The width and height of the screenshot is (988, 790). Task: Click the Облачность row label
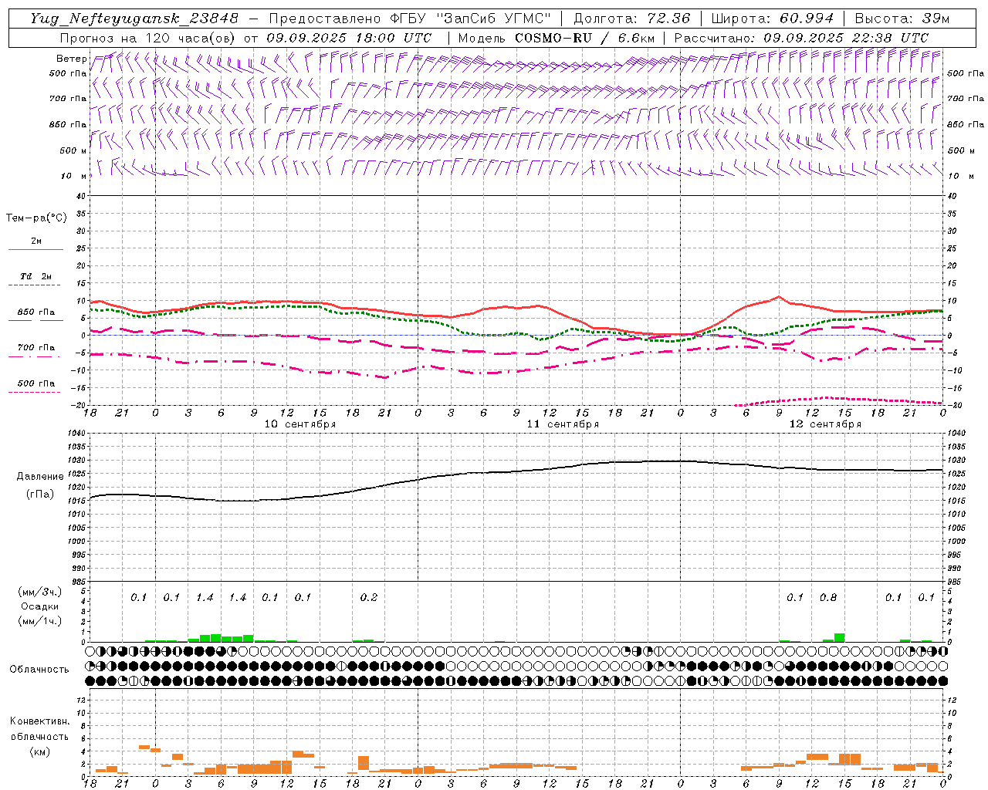point(39,670)
